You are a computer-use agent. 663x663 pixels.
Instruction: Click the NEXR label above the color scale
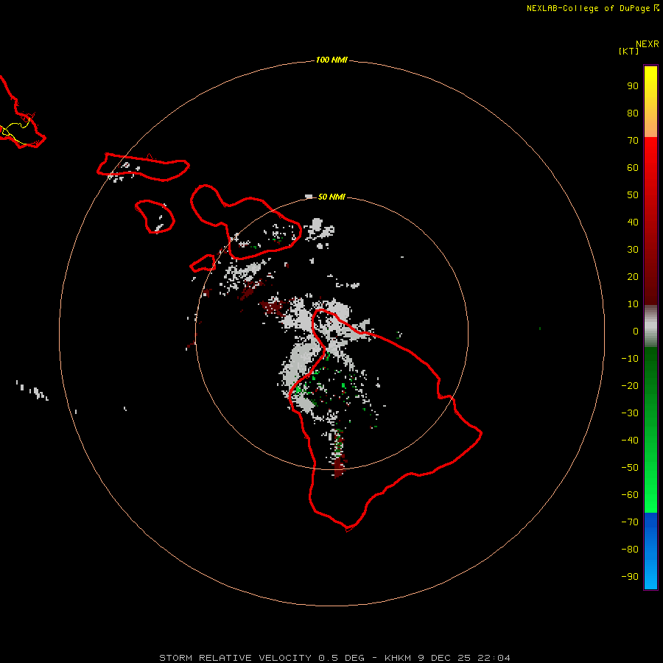pyautogui.click(x=647, y=44)
